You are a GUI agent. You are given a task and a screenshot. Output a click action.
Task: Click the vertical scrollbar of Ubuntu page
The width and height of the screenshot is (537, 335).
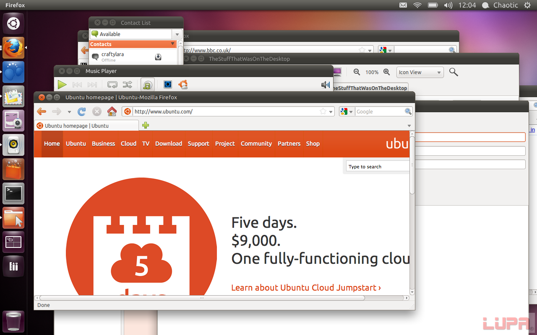412,213
